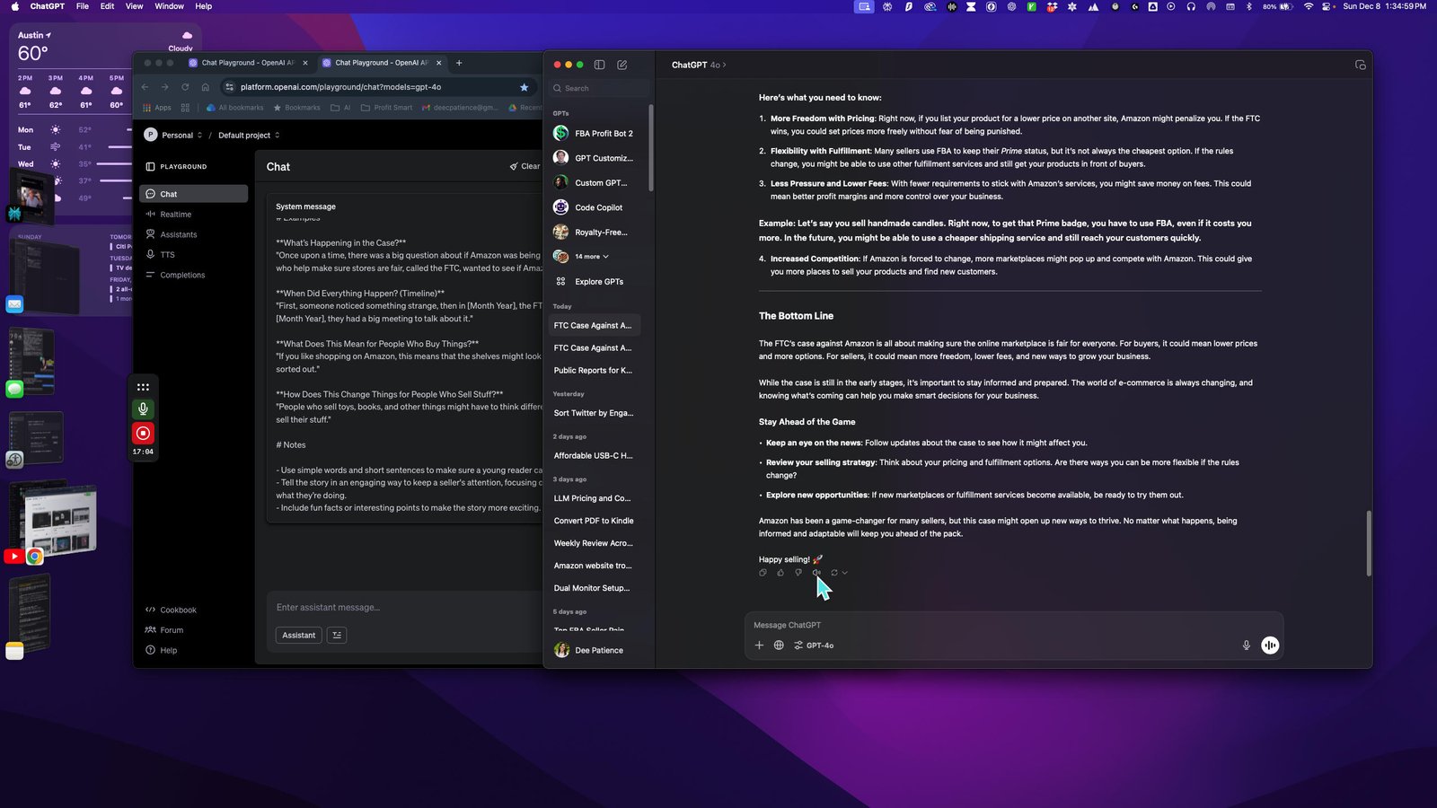Click the Search field in ChatGPT sidebar
1437x808 pixels.
coord(599,88)
